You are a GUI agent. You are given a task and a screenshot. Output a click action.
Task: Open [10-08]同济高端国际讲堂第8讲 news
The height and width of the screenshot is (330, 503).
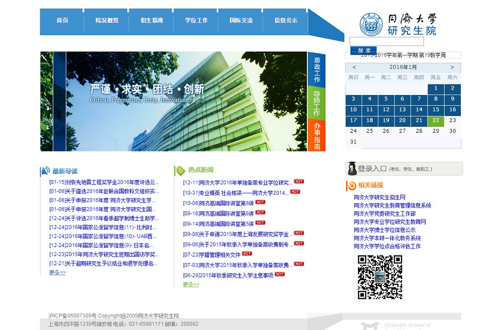(x=218, y=203)
